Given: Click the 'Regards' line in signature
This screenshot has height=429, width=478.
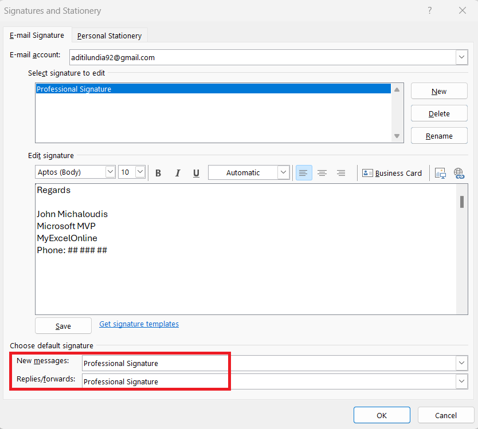Looking at the screenshot, I should pos(54,190).
